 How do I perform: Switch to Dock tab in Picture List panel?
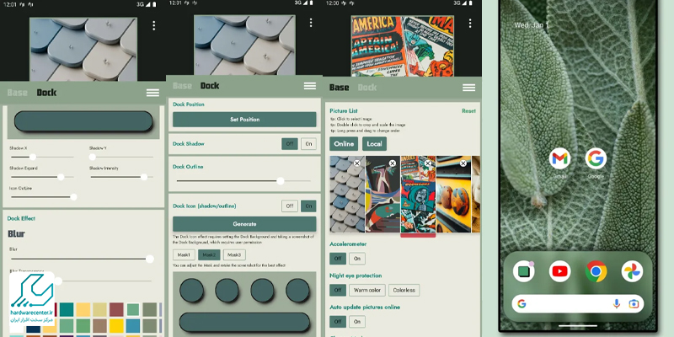click(366, 88)
